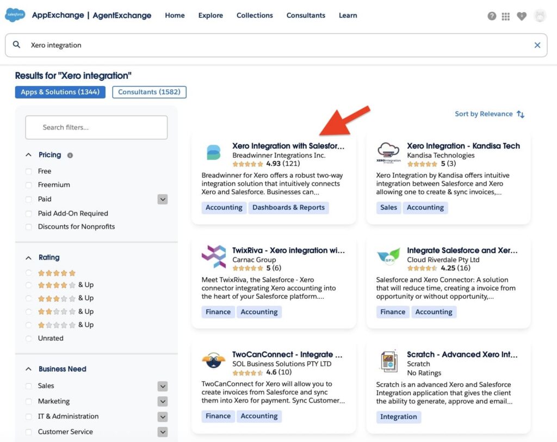Click the Salesforce cloud logo
Viewport: 557px width, 442px height.
15,15
